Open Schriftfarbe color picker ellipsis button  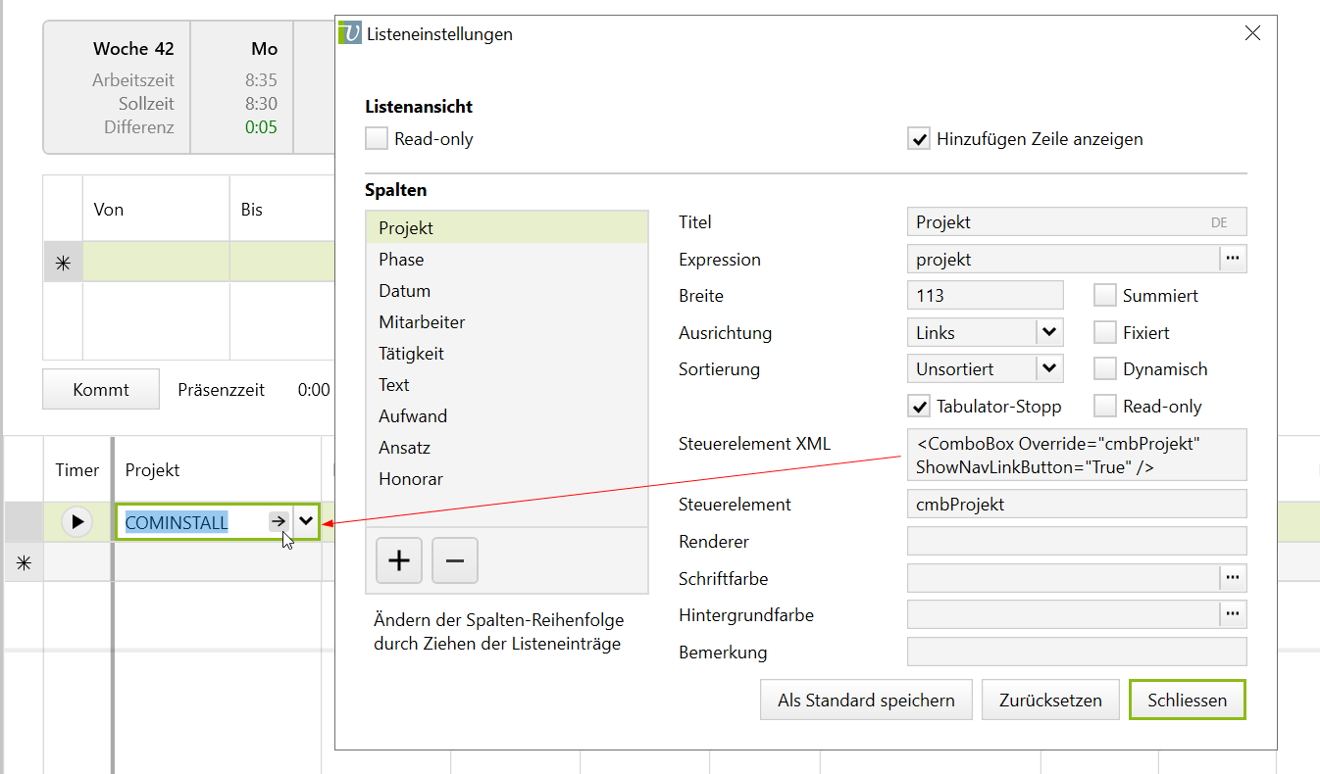pyautogui.click(x=1233, y=578)
